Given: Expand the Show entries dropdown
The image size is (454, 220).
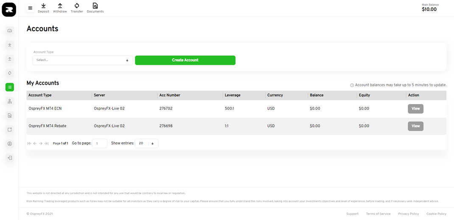Looking at the screenshot, I should pos(146,143).
